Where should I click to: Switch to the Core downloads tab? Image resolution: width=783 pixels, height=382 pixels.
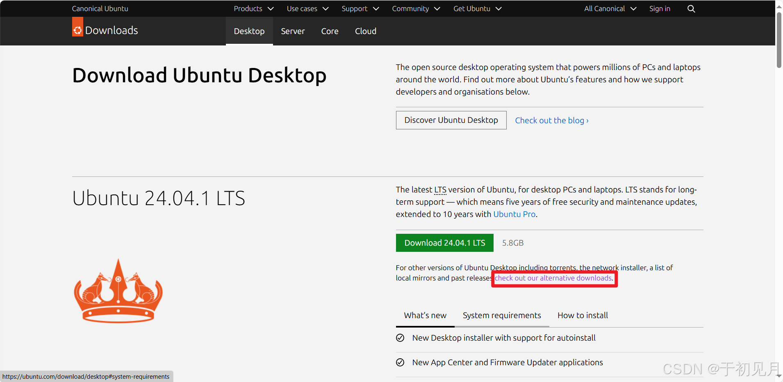click(x=330, y=31)
